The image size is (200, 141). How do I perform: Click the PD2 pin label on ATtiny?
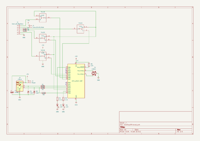click(x=69, y=86)
